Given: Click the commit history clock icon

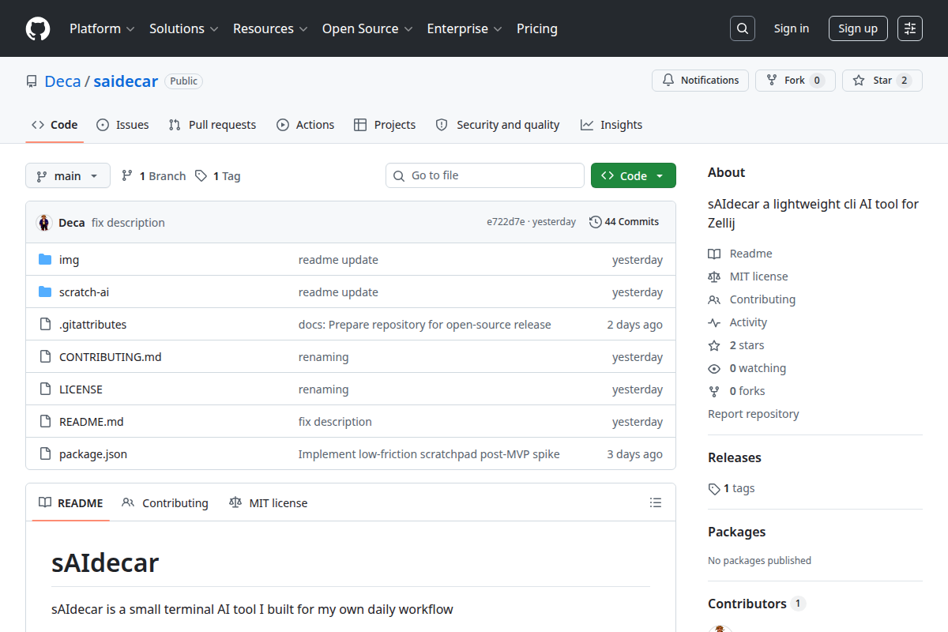Looking at the screenshot, I should tap(596, 222).
